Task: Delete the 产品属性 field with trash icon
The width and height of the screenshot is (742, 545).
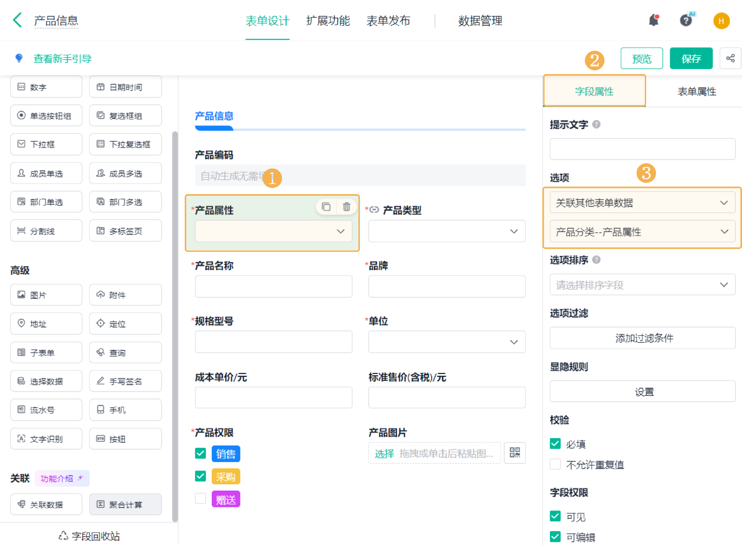Action: point(346,207)
